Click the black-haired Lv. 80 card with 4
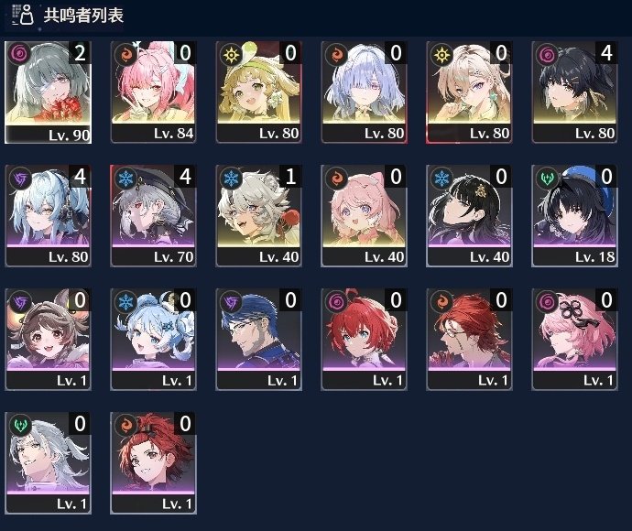Viewport: 632px width, 531px height. pyautogui.click(x=574, y=92)
